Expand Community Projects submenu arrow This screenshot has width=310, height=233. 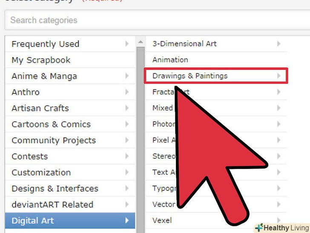point(127,140)
